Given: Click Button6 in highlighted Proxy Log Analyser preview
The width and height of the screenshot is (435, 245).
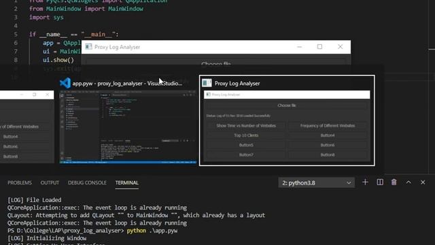Looking at the screenshot, I should tap(328, 145).
